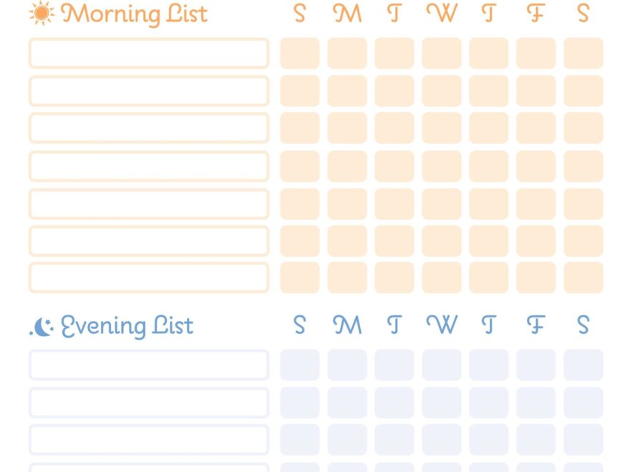Select the fourth morning task entry field

click(x=149, y=166)
